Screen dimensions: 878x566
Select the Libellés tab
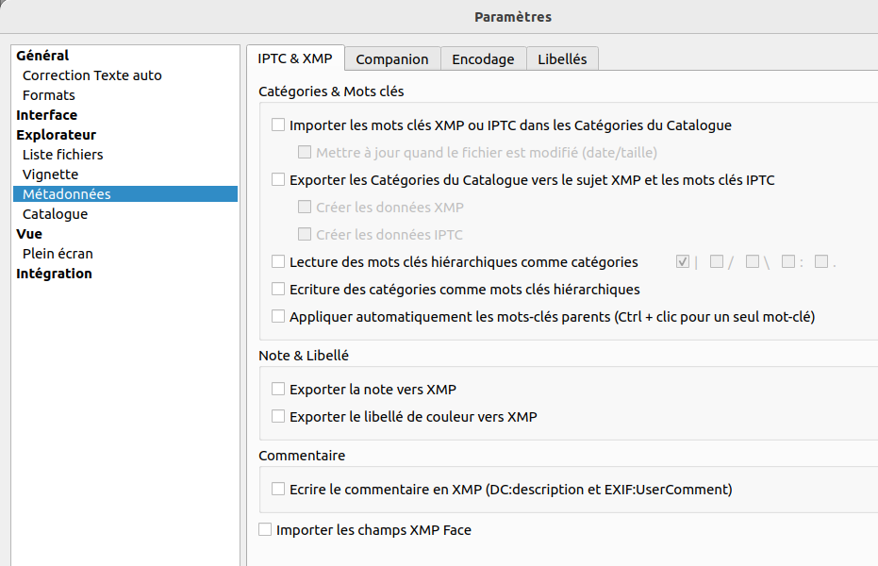[x=562, y=58]
